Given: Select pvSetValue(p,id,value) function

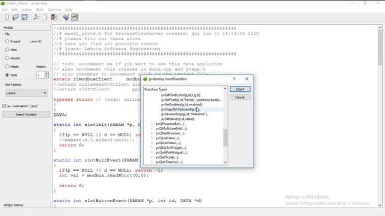Looking at the screenshot, I should coord(178,119).
